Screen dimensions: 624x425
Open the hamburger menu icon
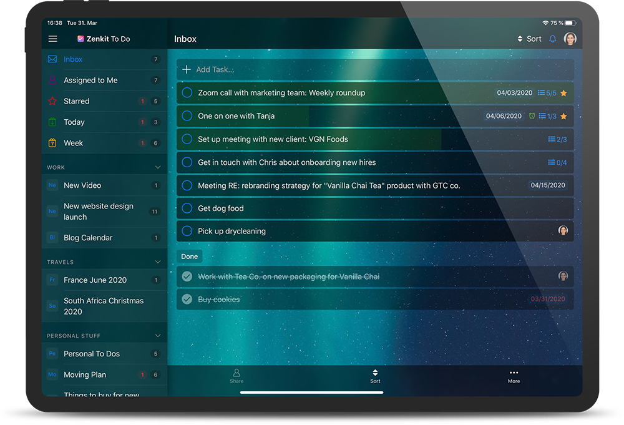point(52,39)
